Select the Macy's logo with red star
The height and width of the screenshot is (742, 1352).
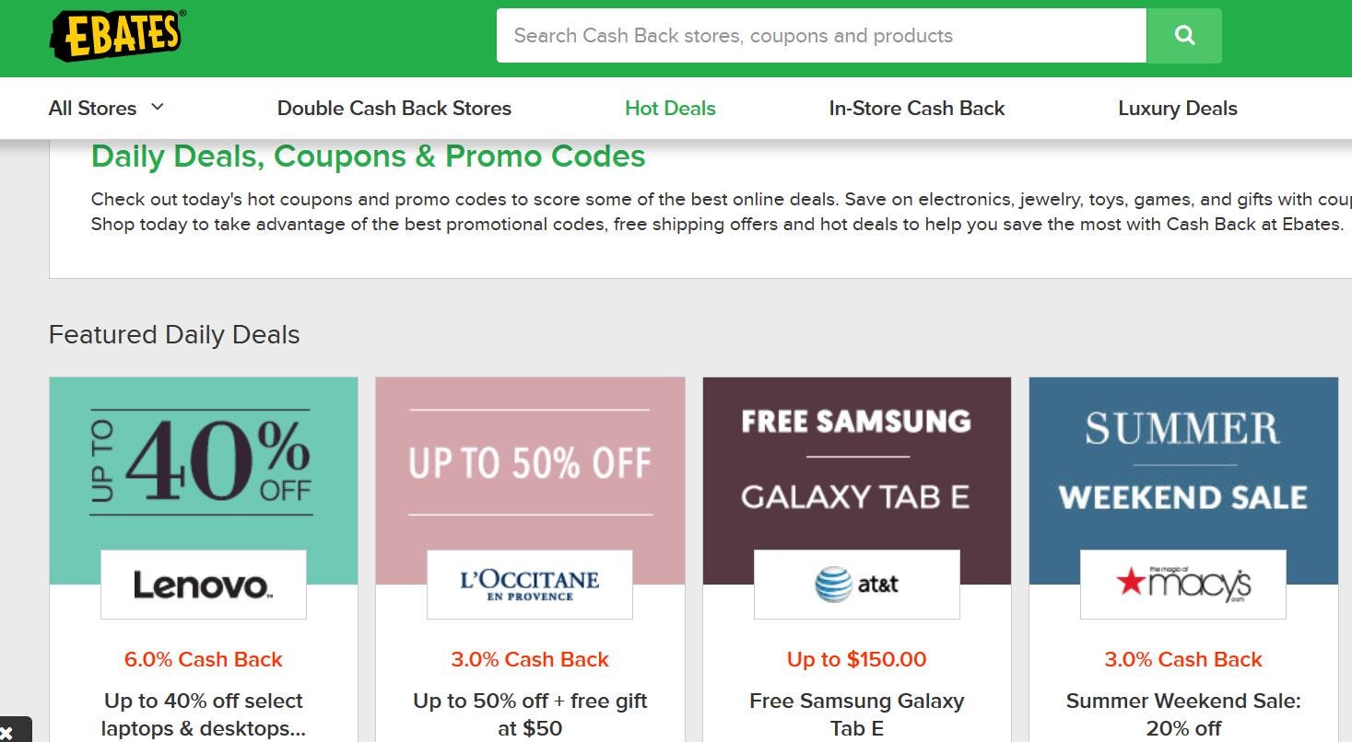1182,584
